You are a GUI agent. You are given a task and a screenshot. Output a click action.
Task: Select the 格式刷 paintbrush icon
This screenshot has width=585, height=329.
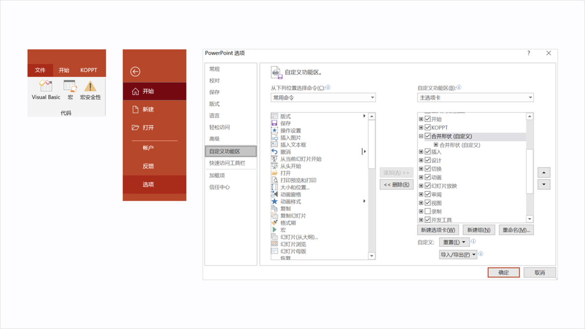tap(275, 222)
